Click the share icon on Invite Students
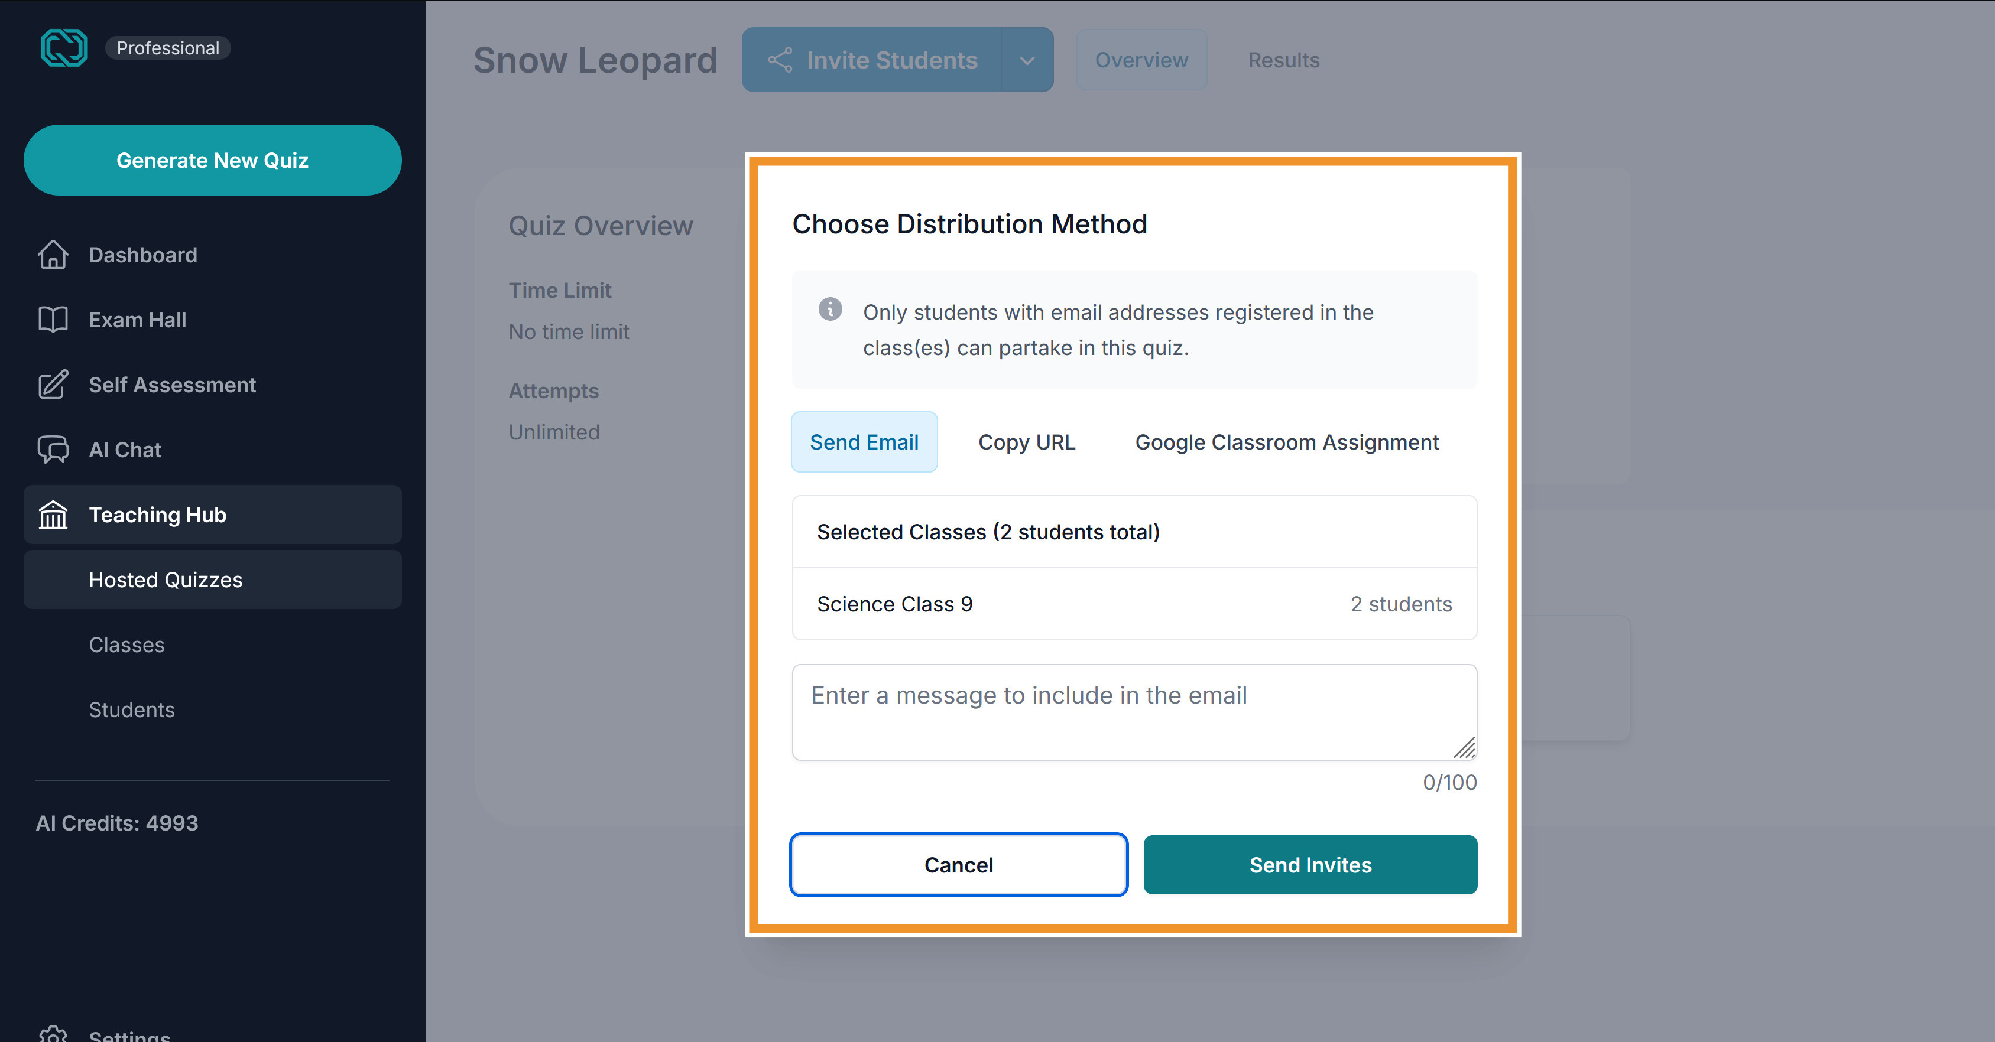Viewport: 1995px width, 1042px height. [x=780, y=60]
